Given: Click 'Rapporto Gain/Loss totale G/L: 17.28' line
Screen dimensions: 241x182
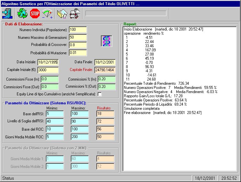Looking at the screenshot, I should [x=153, y=96].
